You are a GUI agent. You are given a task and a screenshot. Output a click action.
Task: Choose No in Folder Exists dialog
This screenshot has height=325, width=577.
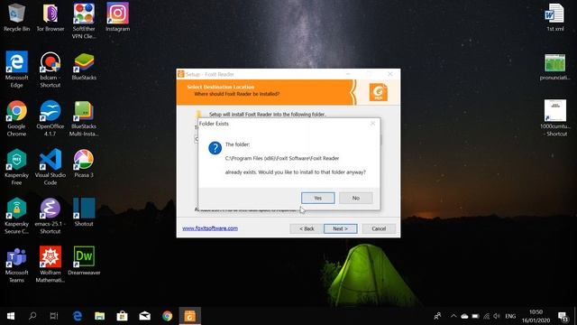pos(356,198)
